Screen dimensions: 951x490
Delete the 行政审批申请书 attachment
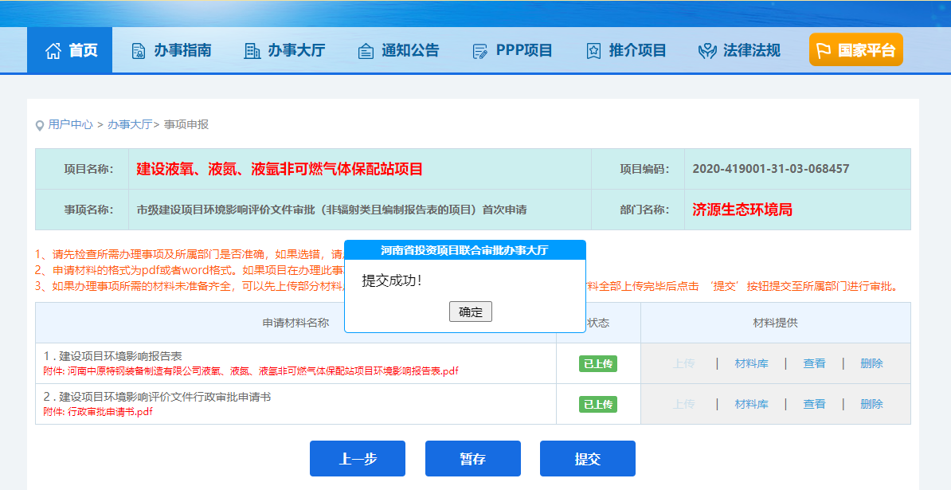tap(871, 404)
